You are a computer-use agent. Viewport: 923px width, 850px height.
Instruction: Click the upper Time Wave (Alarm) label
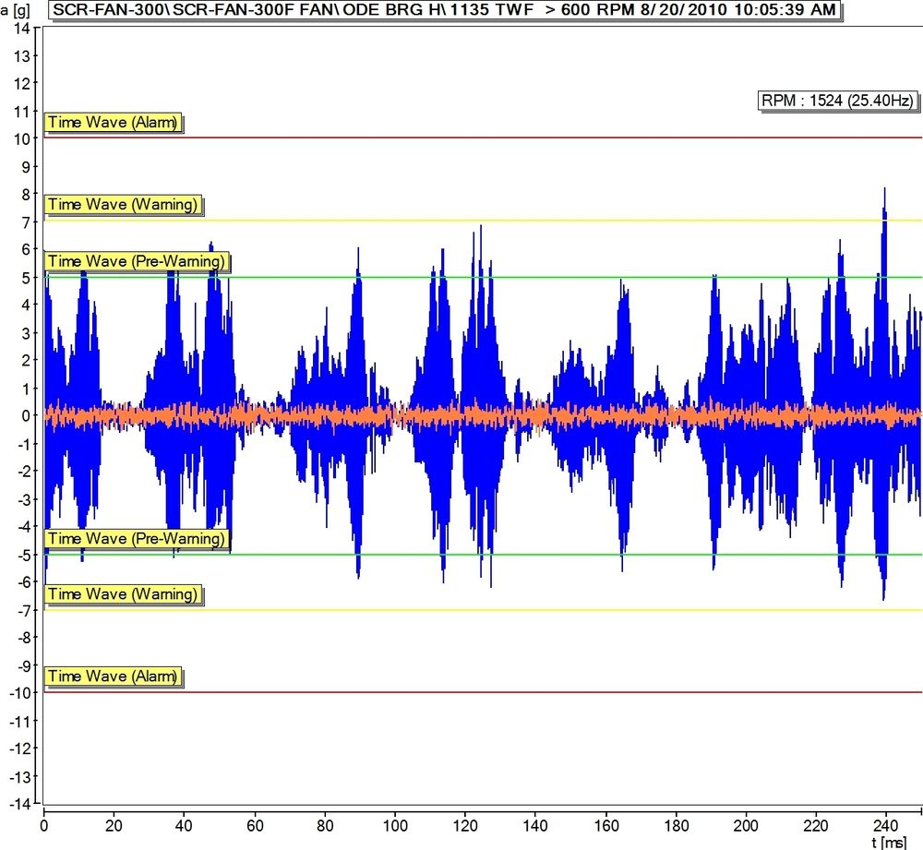point(114,123)
